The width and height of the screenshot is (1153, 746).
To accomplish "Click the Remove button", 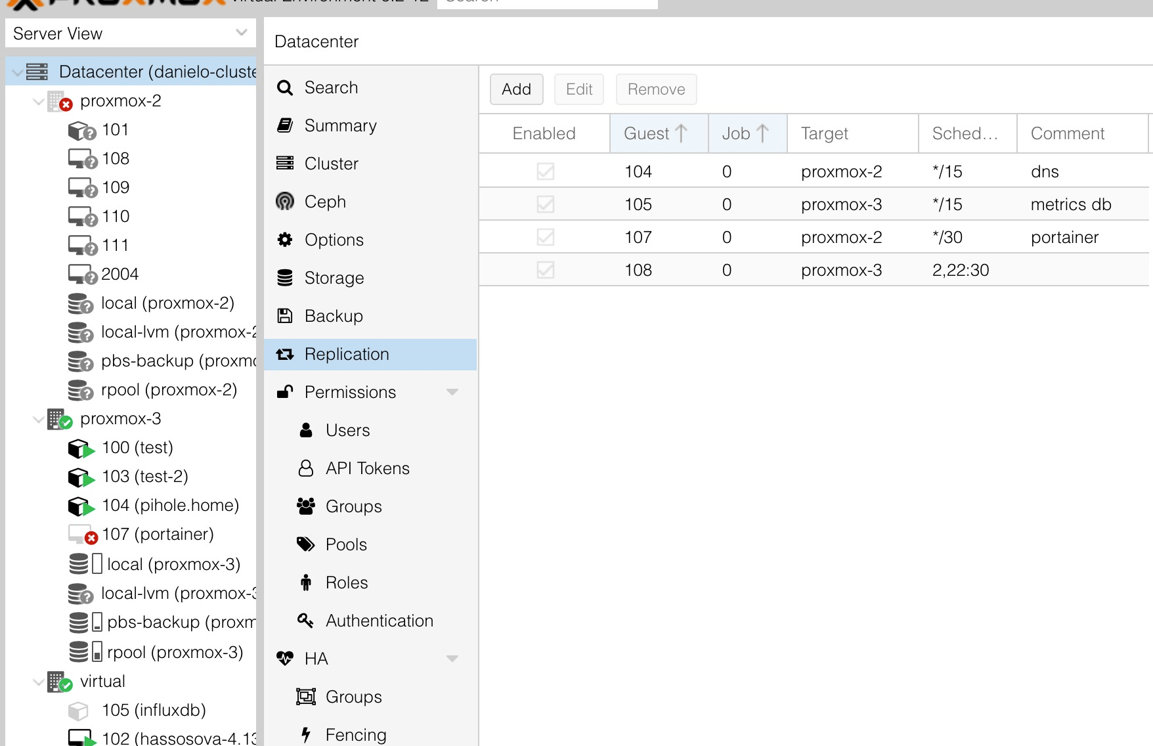I will [657, 89].
